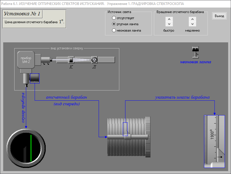Screen dimensions: 231x174
Task: Click the collimator slit labeled K
Action: [71, 60]
